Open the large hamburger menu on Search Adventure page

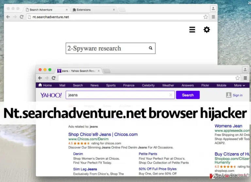[x=192, y=30]
